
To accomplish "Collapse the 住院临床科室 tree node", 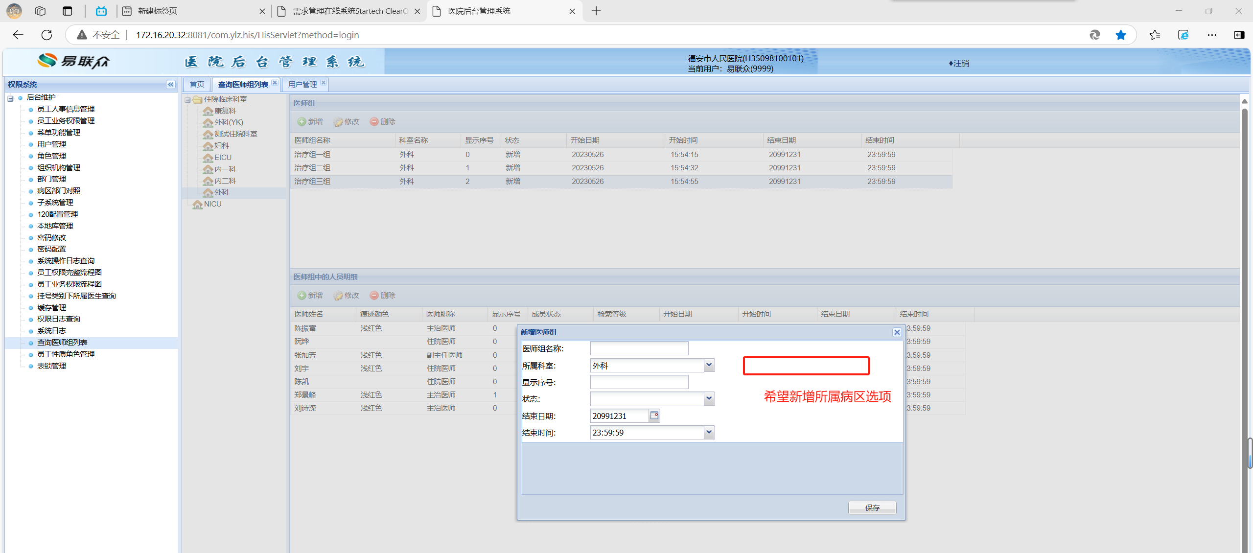I will click(x=187, y=100).
